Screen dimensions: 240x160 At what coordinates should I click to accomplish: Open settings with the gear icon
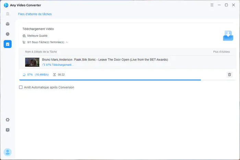point(8,120)
